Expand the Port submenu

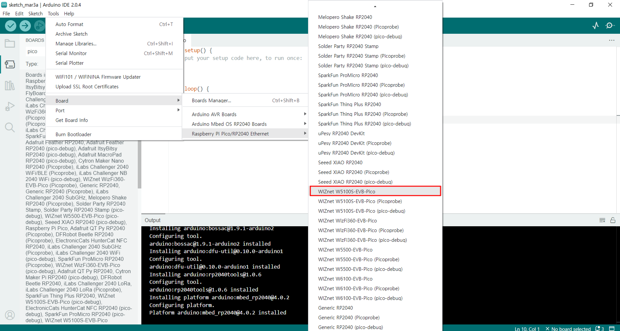(x=60, y=110)
